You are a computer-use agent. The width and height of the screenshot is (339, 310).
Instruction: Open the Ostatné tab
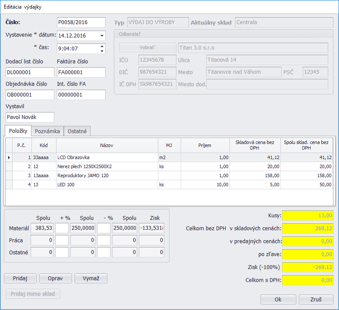[x=77, y=131]
